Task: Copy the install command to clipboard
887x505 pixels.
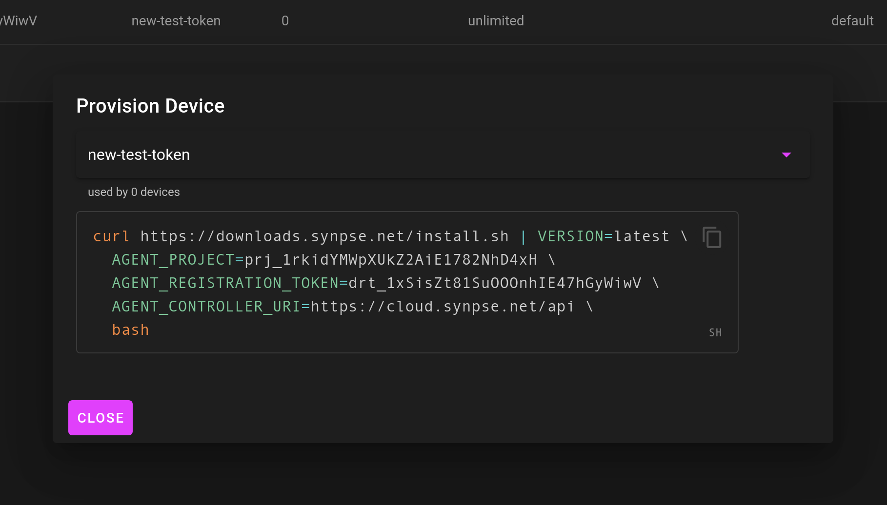Action: coord(712,237)
